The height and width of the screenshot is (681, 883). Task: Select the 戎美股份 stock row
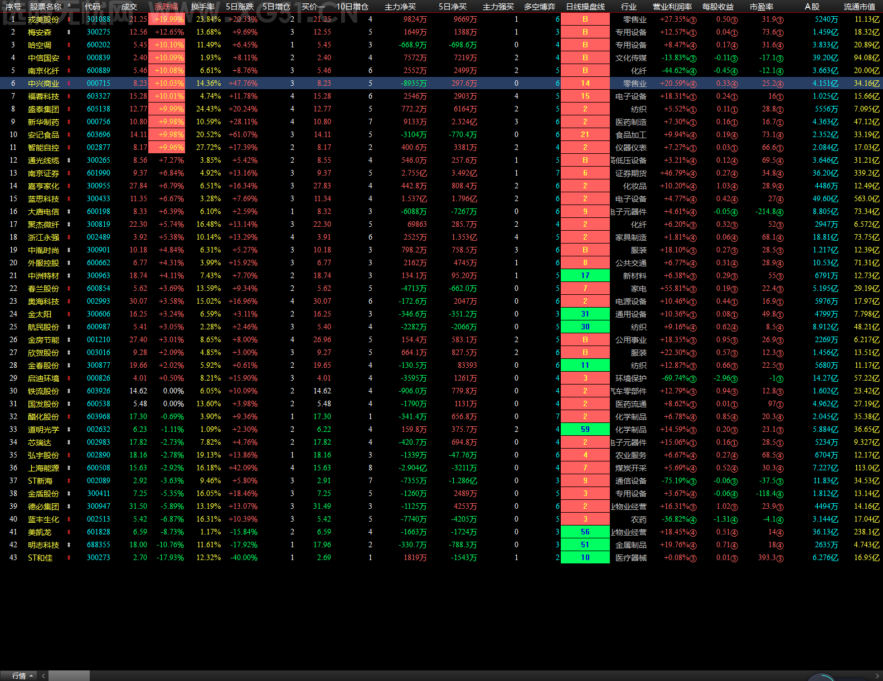(441, 20)
